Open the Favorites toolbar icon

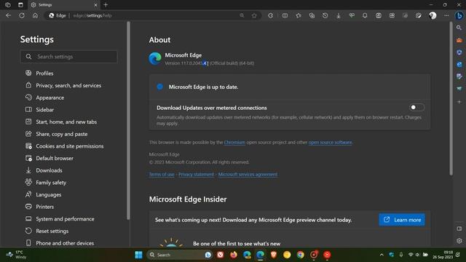(x=299, y=15)
